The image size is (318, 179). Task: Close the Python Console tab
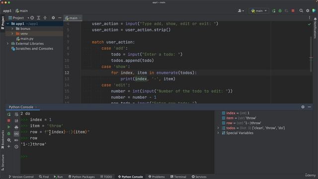[x=36, y=107]
